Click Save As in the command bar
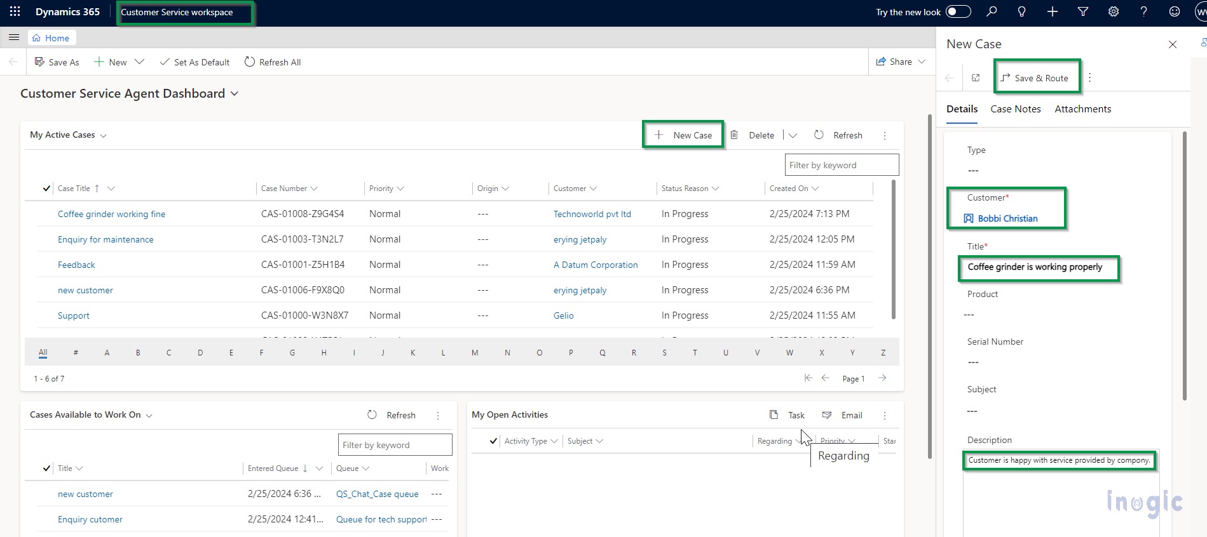 (x=57, y=62)
